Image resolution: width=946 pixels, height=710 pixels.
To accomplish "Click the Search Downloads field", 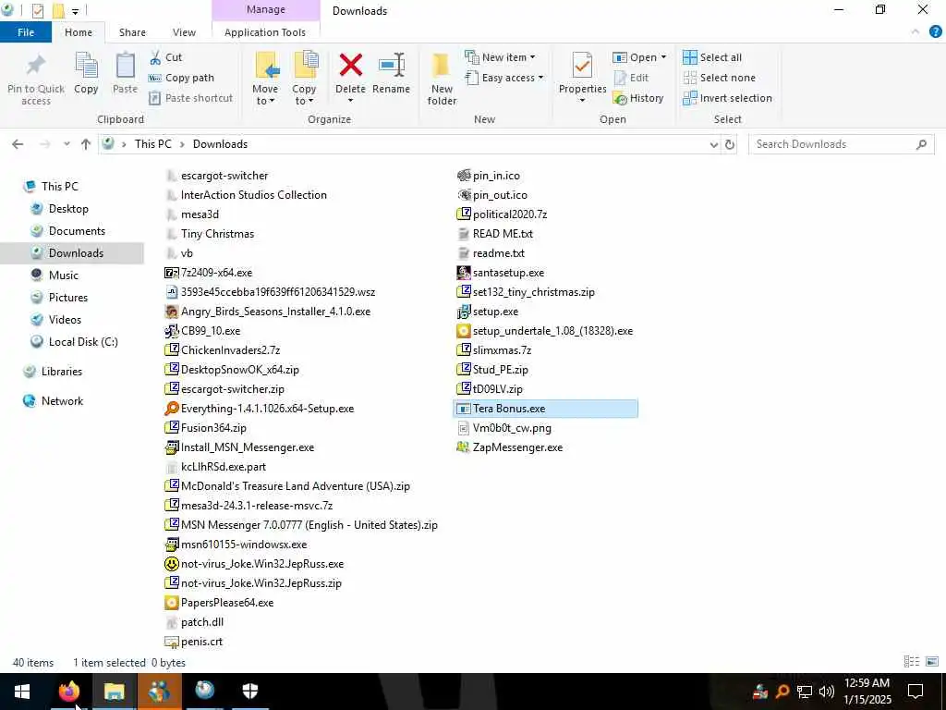I will click(x=841, y=144).
